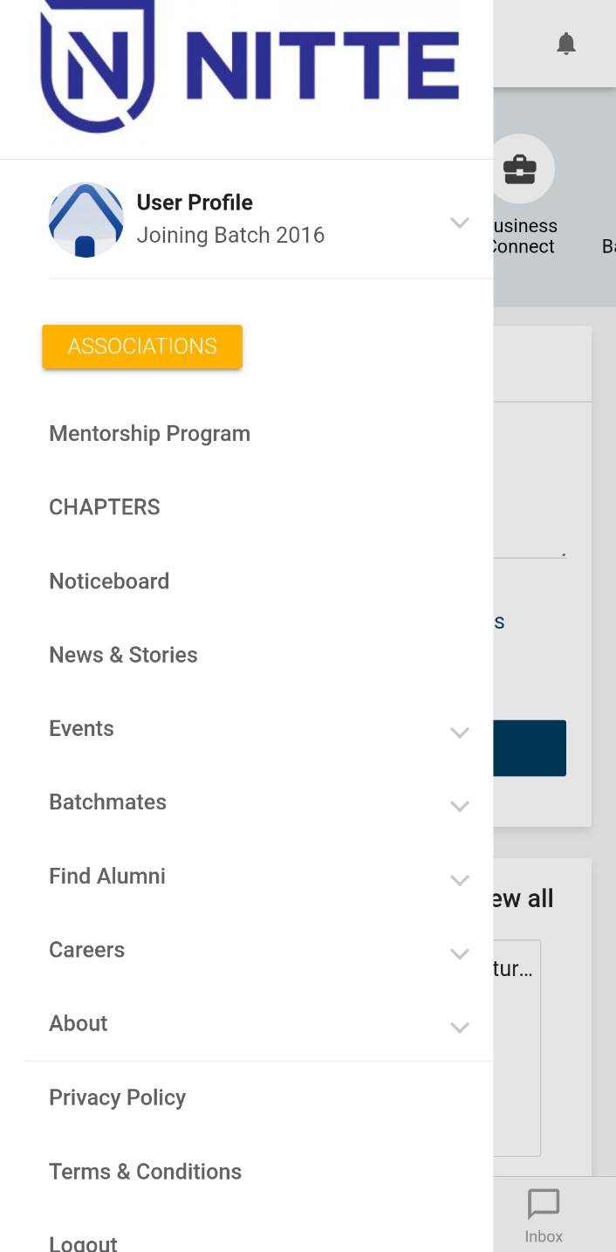The height and width of the screenshot is (1252, 616).
Task: Go to CHAPTERS in the drawer
Action: (x=105, y=507)
